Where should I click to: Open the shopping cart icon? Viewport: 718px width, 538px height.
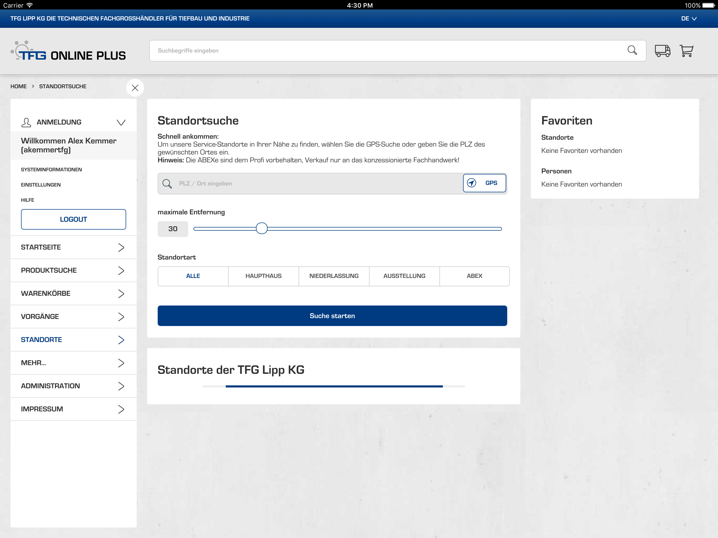[686, 51]
